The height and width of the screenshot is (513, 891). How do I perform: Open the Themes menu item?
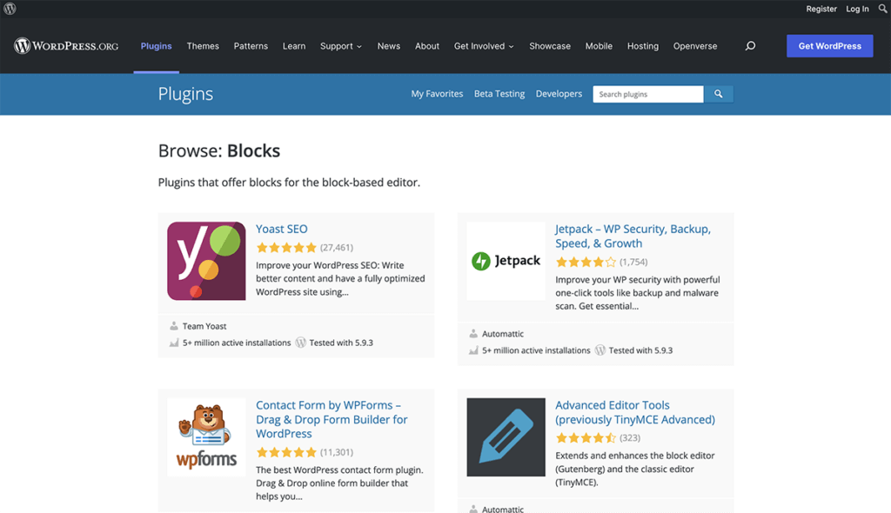203,46
